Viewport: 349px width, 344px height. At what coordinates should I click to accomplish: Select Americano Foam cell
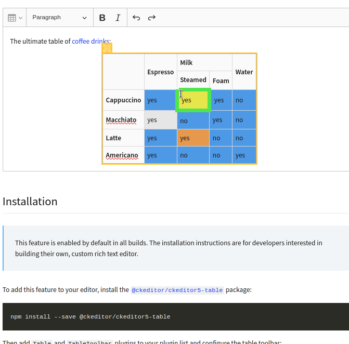coord(221,155)
